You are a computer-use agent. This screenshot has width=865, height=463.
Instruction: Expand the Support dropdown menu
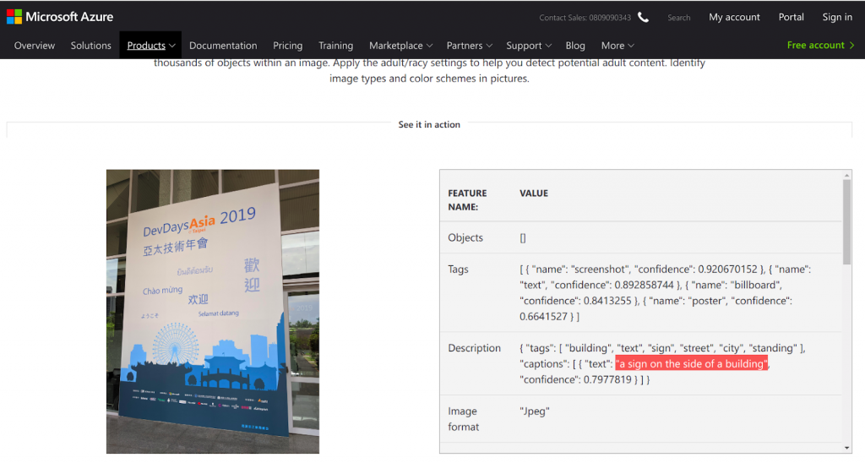pyautogui.click(x=529, y=46)
